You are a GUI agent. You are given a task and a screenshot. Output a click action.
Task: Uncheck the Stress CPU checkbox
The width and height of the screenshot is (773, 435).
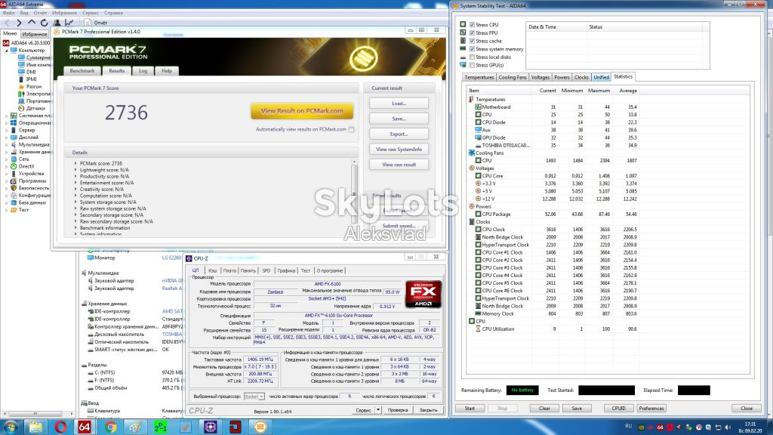tap(473, 25)
